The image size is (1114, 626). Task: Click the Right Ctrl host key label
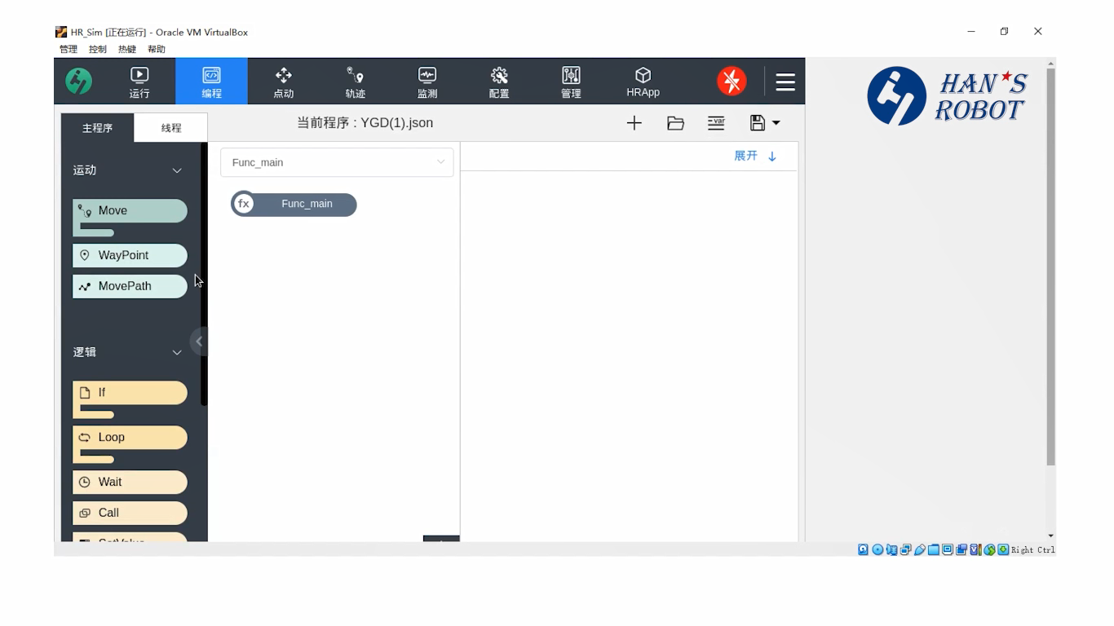coord(1032,550)
